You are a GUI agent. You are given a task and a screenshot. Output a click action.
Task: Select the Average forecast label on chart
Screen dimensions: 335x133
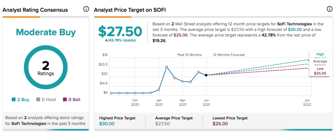point(320,61)
